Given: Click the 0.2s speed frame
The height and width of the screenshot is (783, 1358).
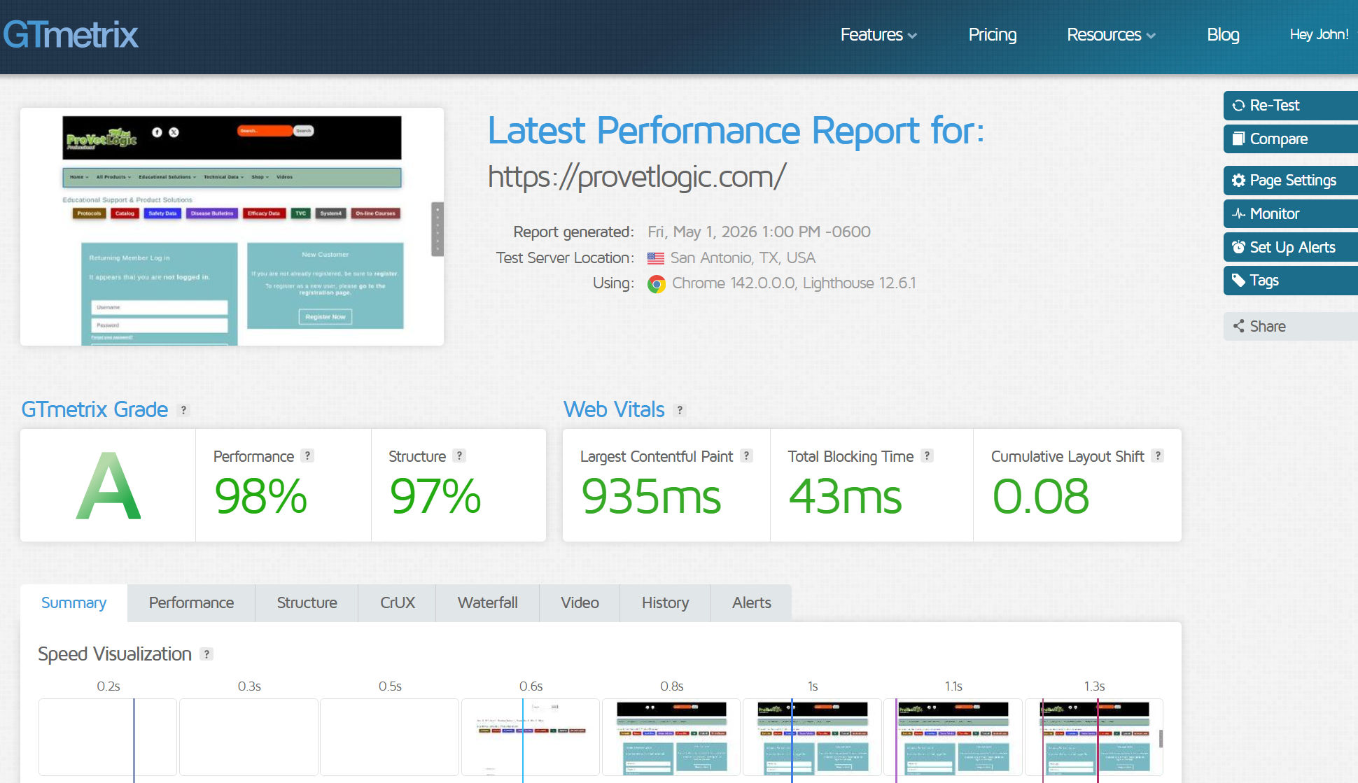Looking at the screenshot, I should (x=108, y=737).
